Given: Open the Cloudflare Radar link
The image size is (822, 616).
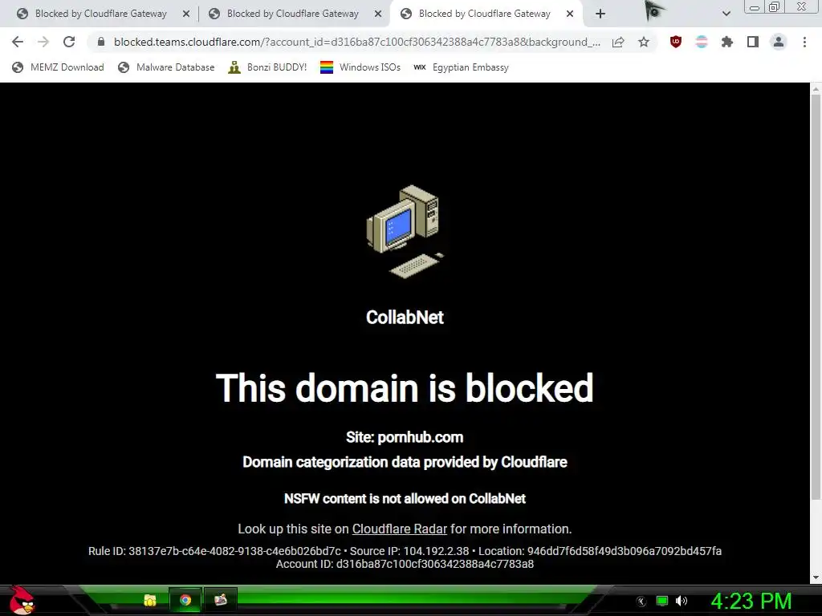Looking at the screenshot, I should [400, 529].
